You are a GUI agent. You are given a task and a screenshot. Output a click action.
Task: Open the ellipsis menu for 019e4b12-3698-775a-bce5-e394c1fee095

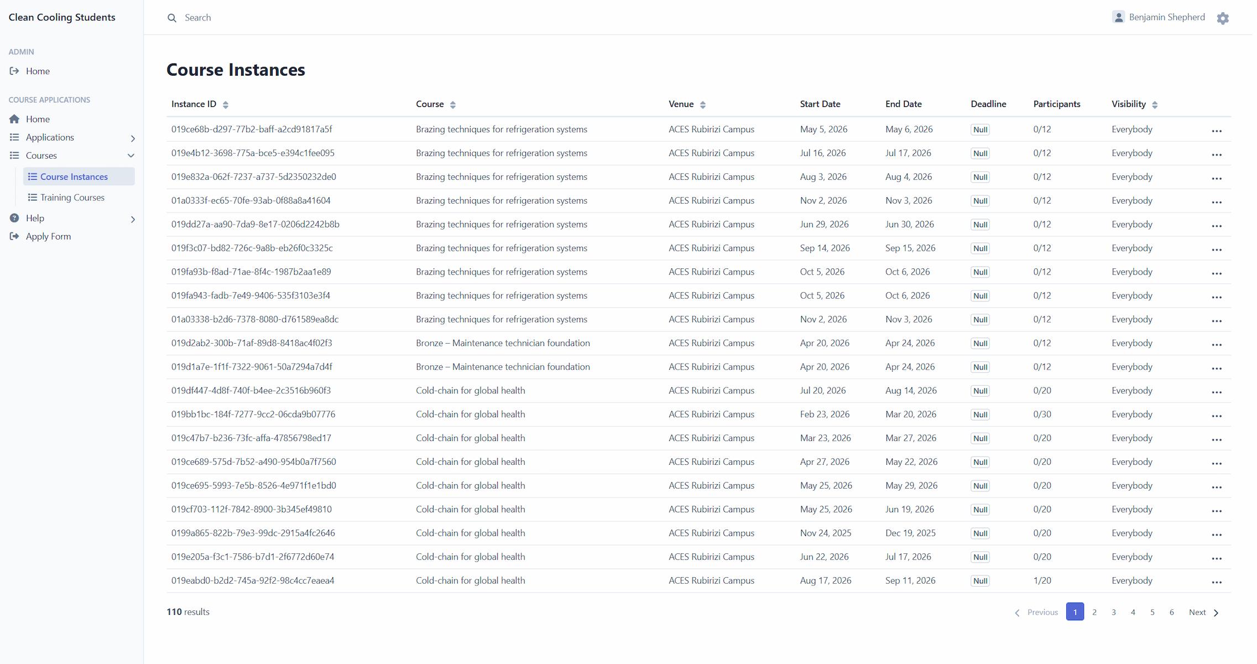tap(1216, 154)
